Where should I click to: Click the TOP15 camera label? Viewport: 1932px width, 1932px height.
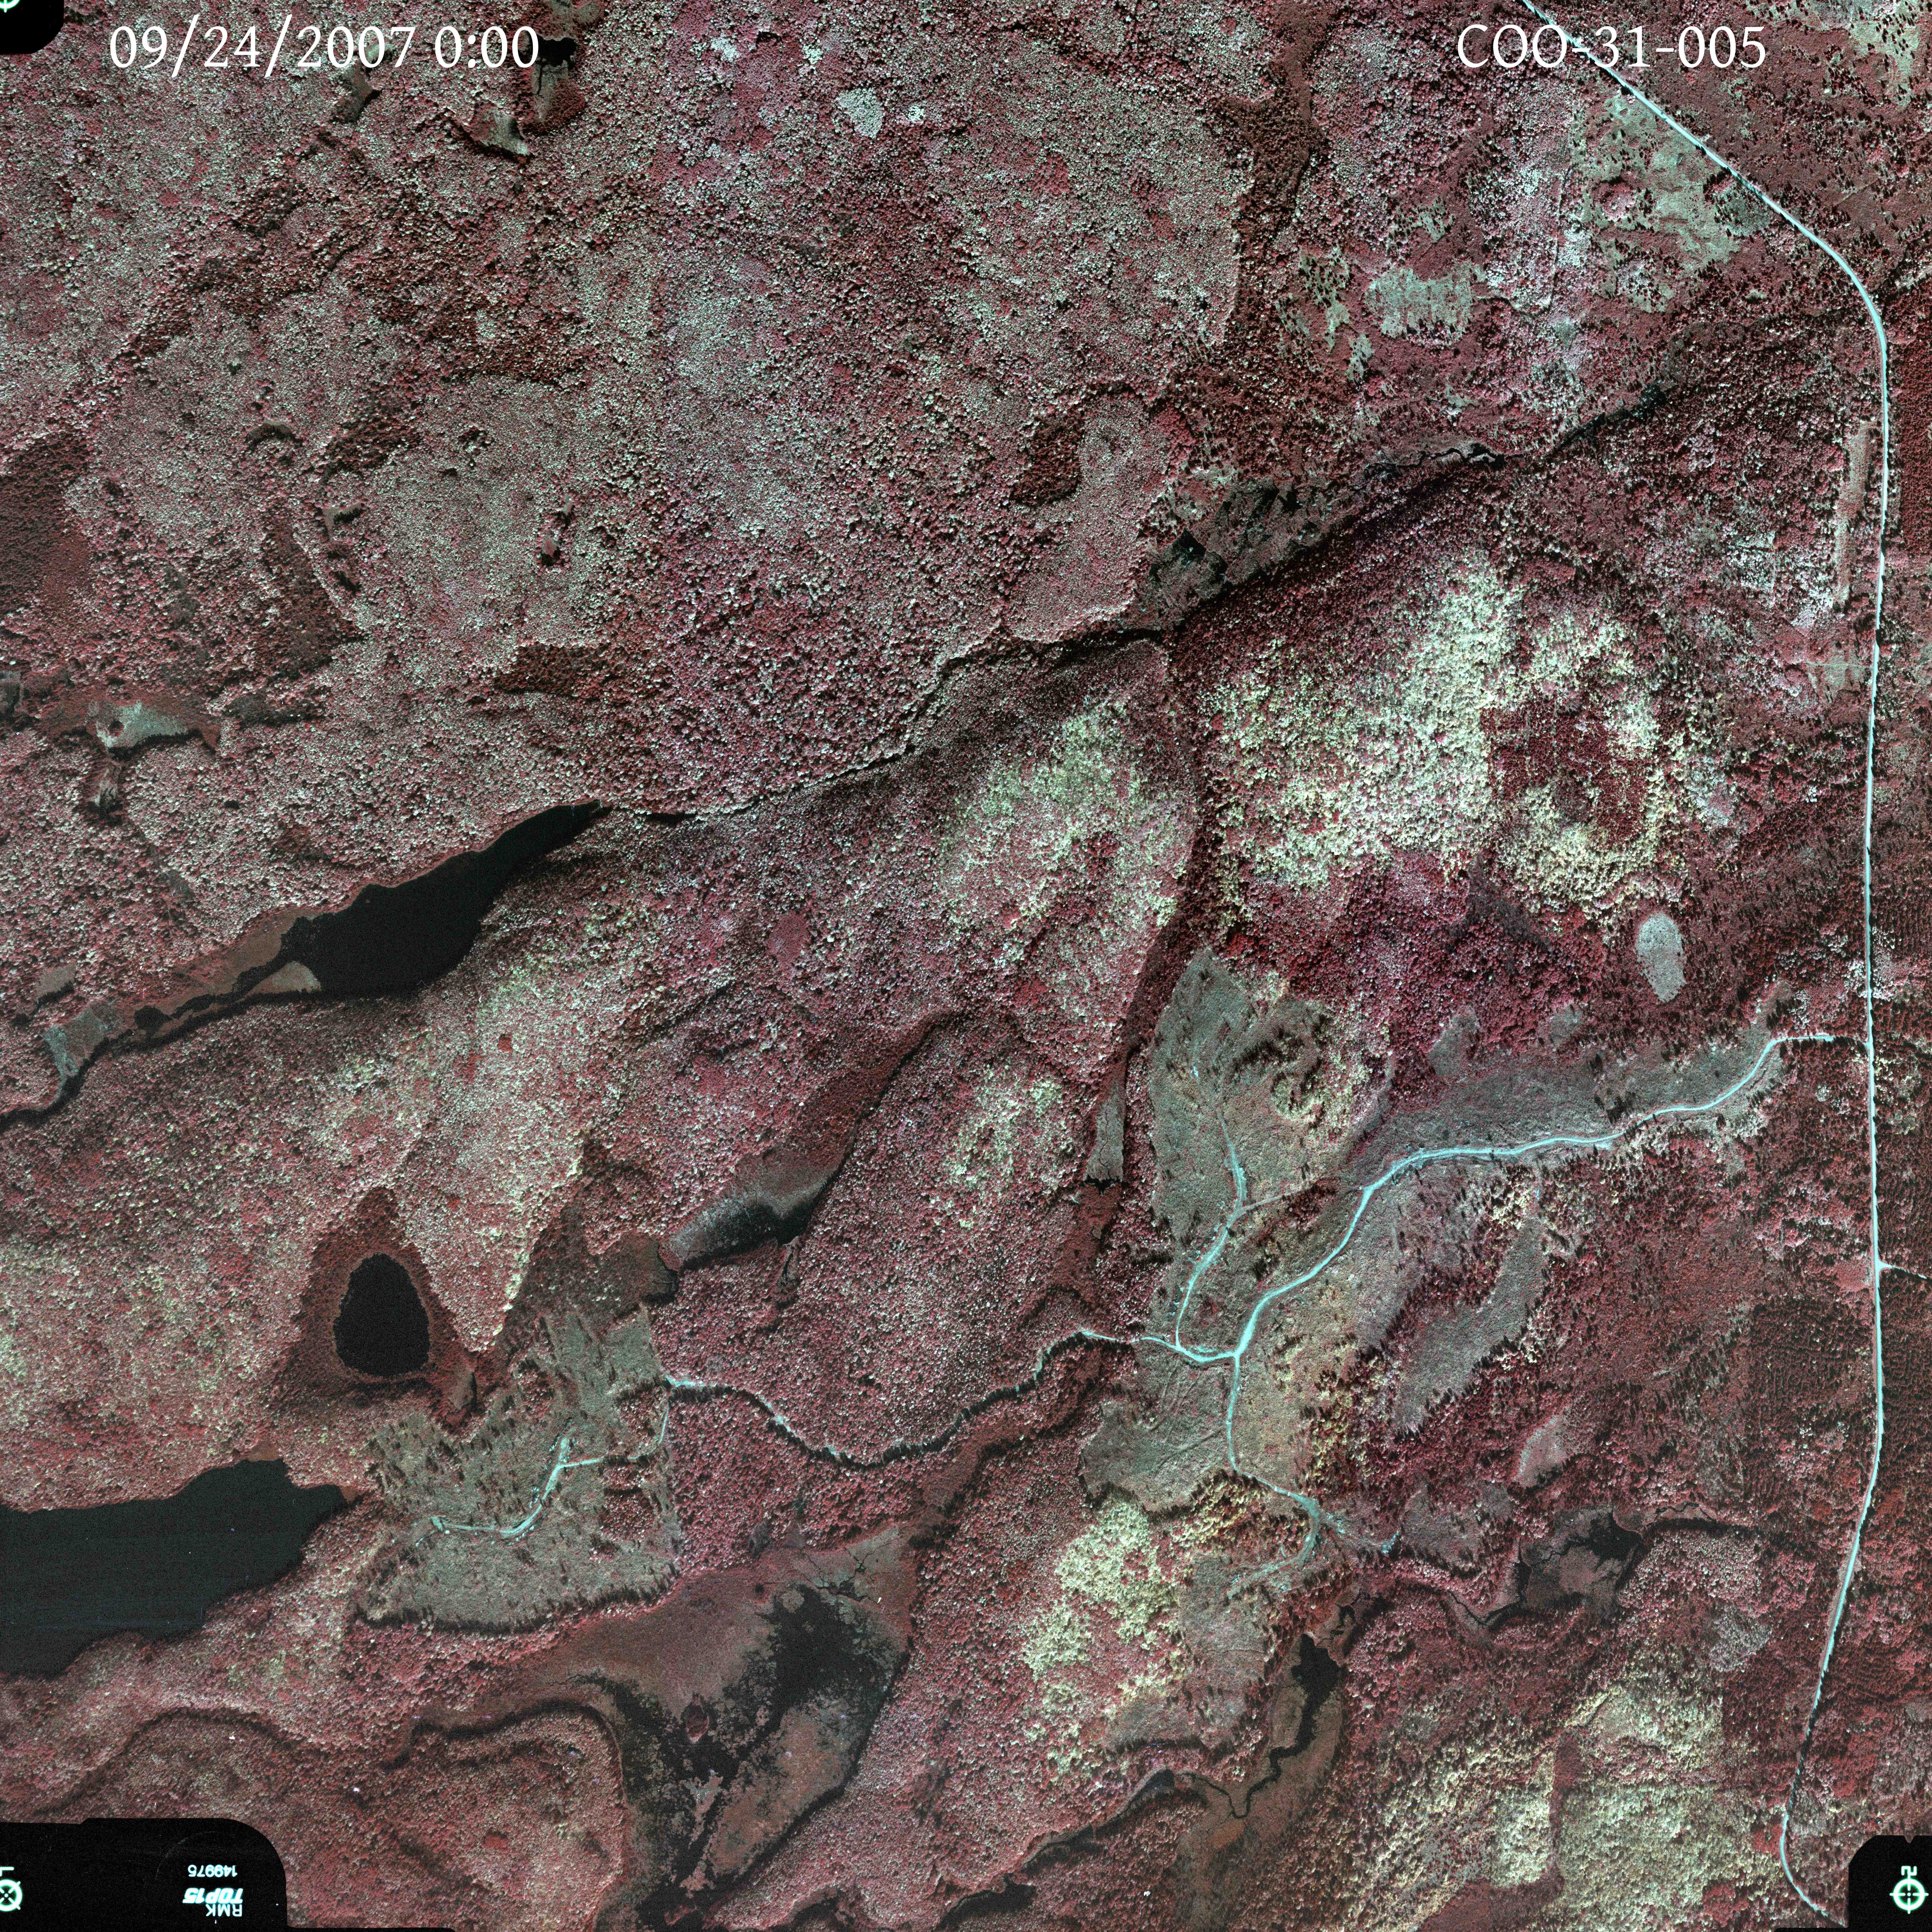click(x=213, y=1896)
